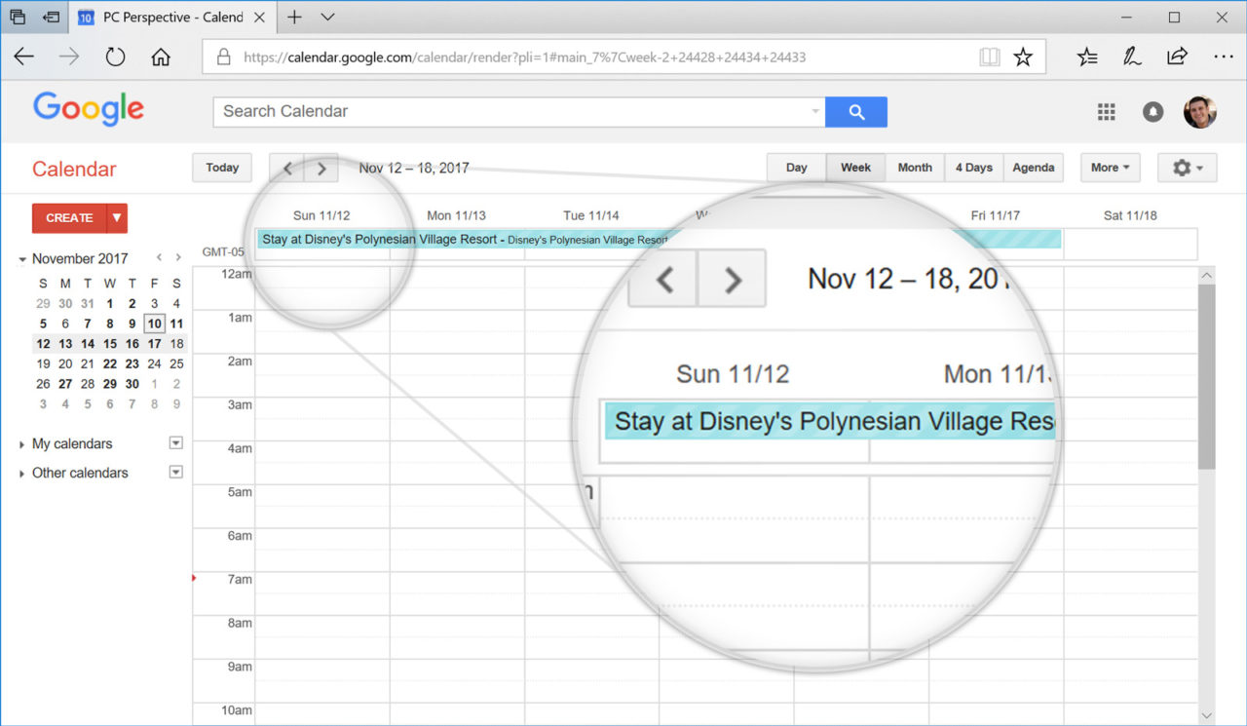
Task: Switch to 4 Days view
Action: pyautogui.click(x=973, y=168)
